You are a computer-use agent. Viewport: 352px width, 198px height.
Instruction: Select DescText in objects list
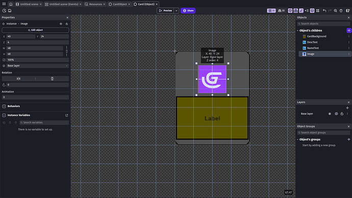[x=312, y=42]
